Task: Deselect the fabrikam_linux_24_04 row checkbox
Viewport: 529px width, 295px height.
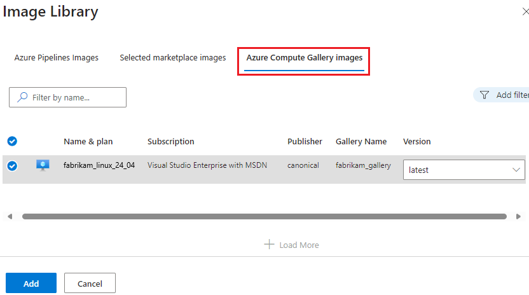Action: pyautogui.click(x=12, y=166)
